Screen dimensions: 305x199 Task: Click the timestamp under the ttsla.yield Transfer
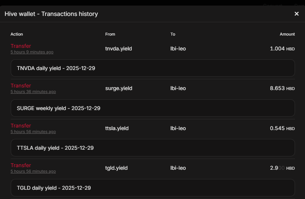[33, 132]
